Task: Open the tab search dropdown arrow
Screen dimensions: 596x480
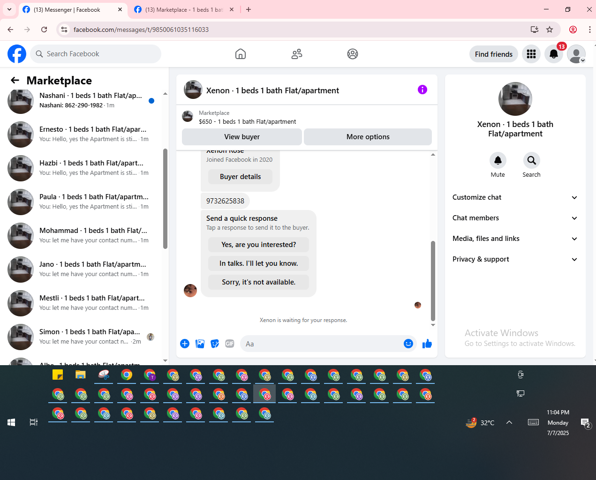Action: (9, 9)
